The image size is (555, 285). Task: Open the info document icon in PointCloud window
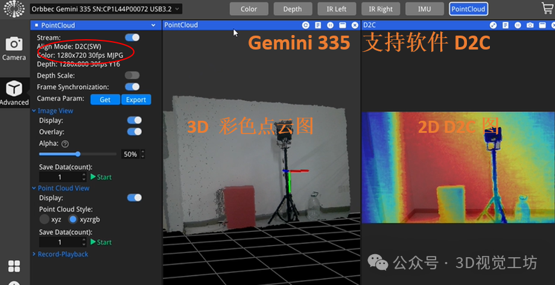(x=318, y=25)
